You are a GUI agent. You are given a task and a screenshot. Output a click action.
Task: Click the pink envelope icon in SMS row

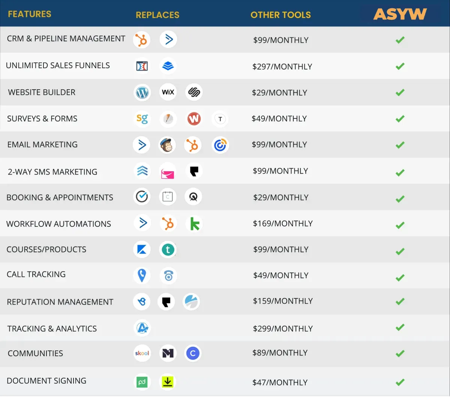pos(167,172)
